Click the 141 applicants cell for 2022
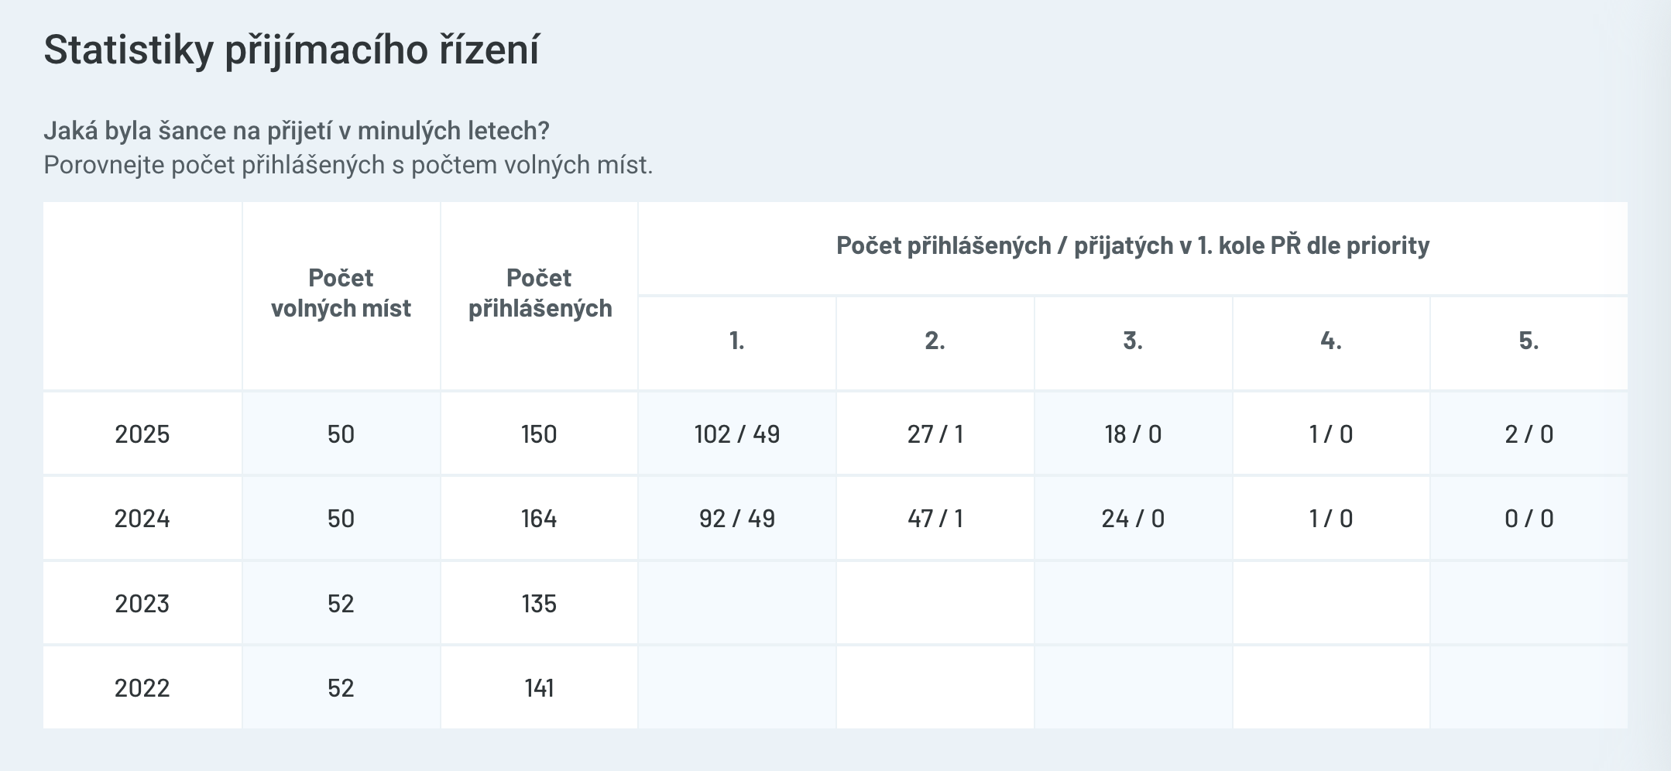This screenshot has width=1671, height=771. tap(539, 688)
